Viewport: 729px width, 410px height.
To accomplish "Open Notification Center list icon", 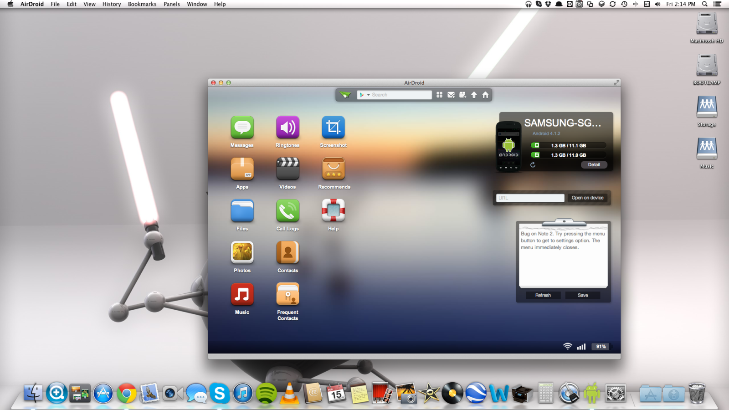I will point(717,4).
